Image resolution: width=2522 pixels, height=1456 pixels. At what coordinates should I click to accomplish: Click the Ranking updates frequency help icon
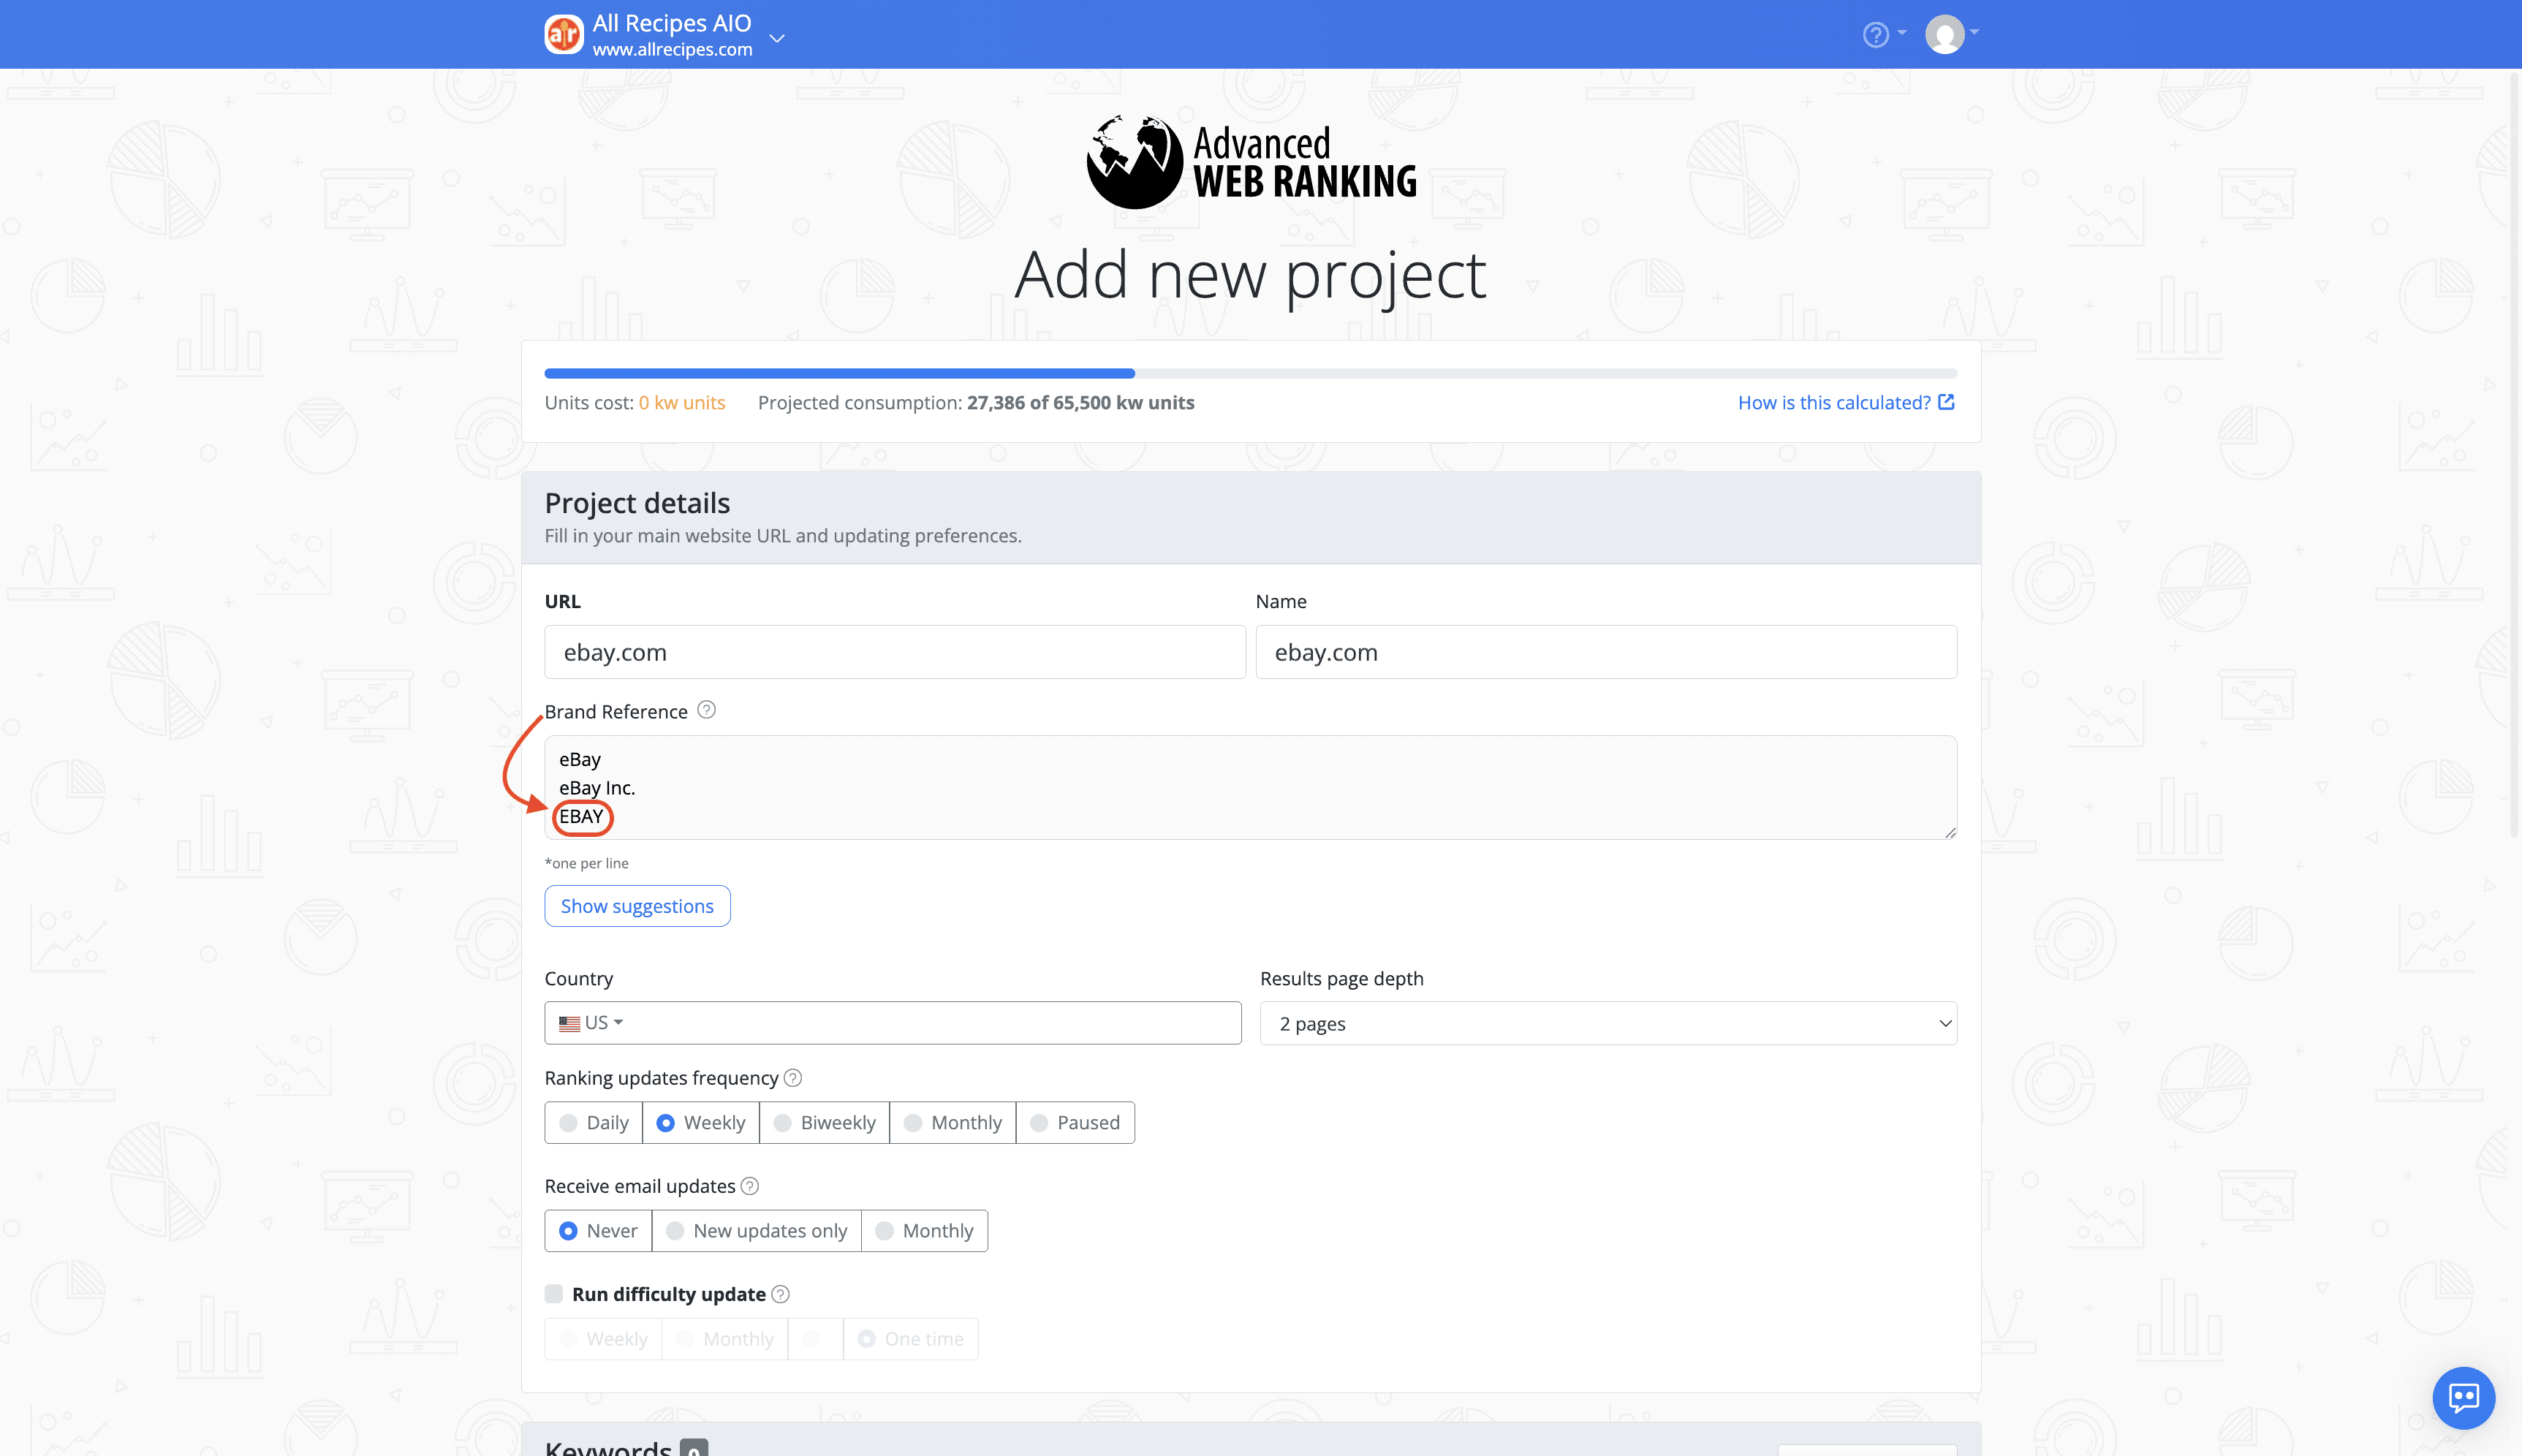pos(793,1077)
